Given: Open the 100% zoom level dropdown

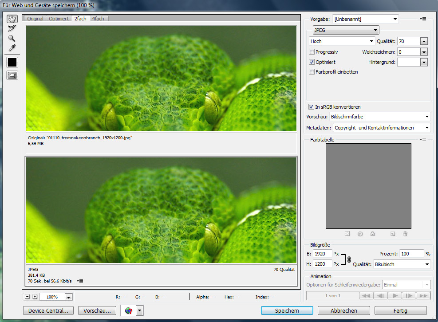Looking at the screenshot, I should [69, 297].
